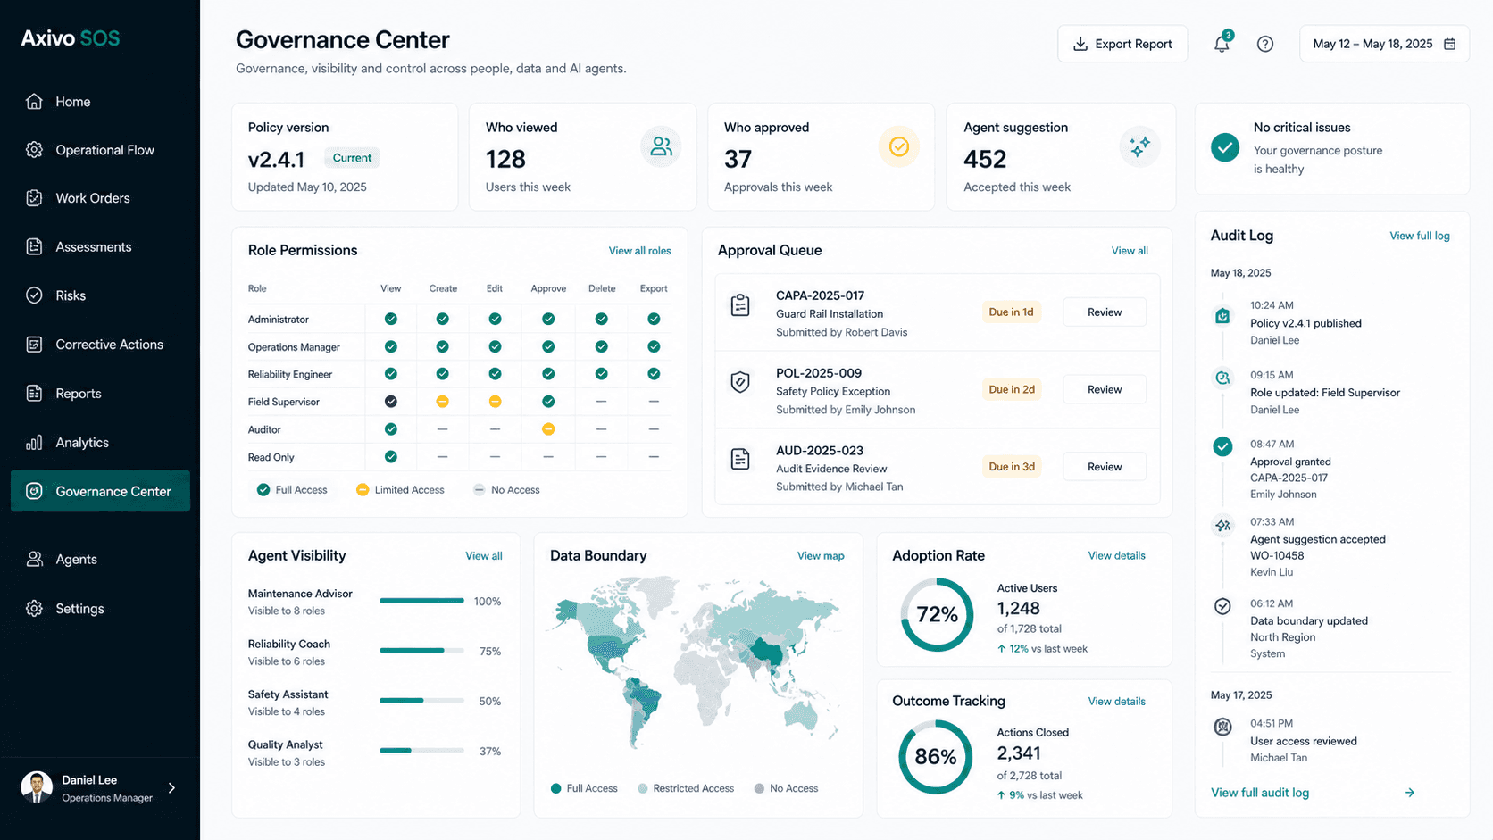
Task: Click the Role updated audit log icon
Action: [x=1223, y=378]
